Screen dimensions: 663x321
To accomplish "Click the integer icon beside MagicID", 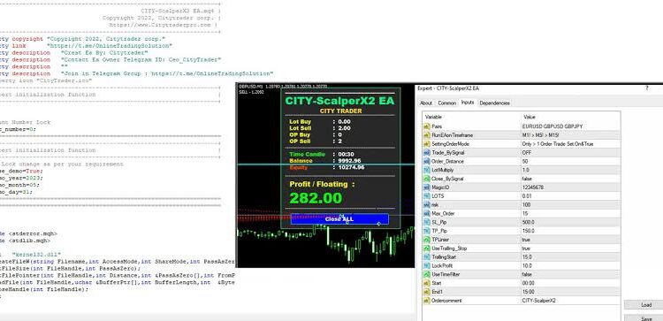I will click(x=427, y=187).
